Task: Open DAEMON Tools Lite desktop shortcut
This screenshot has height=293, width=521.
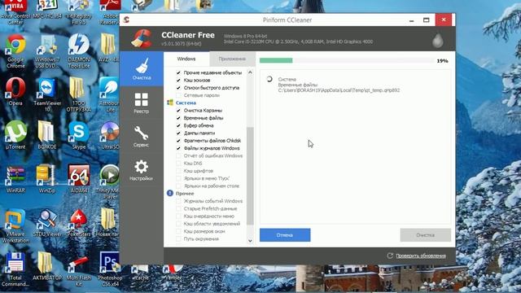Action: coord(79,51)
